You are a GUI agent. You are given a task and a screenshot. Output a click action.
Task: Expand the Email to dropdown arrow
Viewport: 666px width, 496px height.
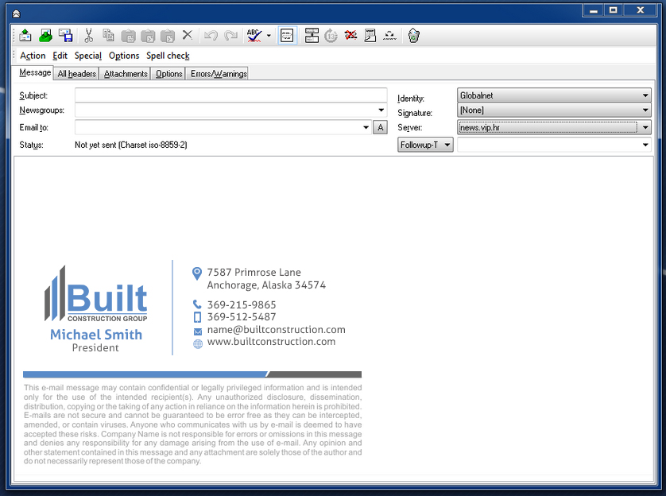(x=366, y=127)
